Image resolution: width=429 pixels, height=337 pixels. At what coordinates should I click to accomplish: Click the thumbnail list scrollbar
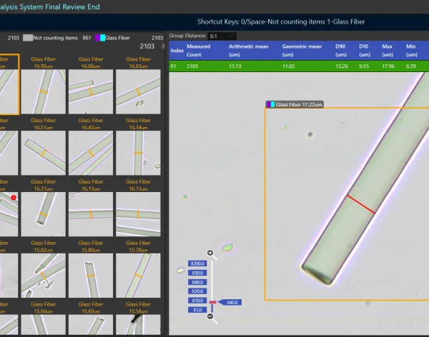pos(163,46)
